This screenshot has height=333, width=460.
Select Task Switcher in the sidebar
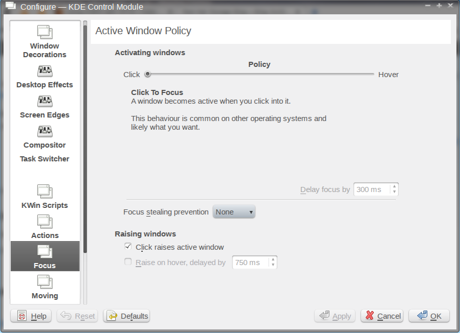point(45,159)
